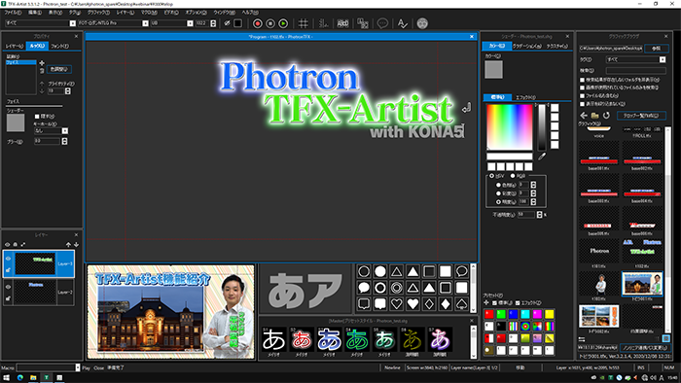Refresh the graphic browser list
681x383 pixels.
click(x=606, y=116)
